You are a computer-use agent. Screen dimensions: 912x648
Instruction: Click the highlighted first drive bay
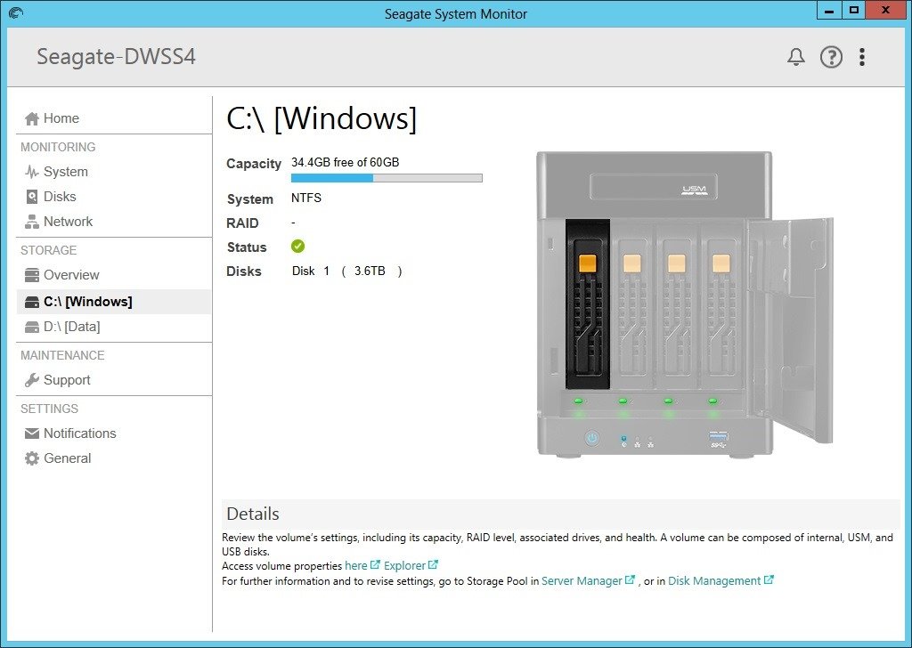[x=588, y=304]
